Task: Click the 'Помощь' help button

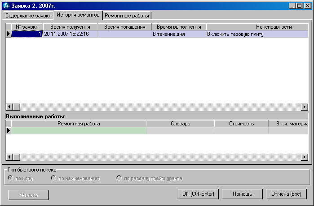Action: click(x=242, y=194)
